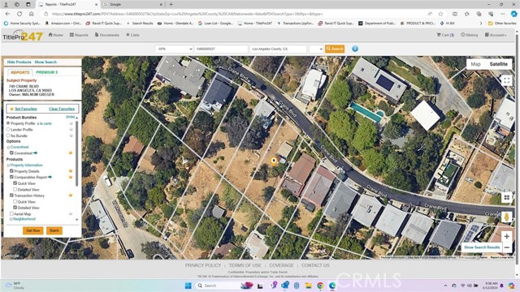Toggle Comparables Report checkbox
520x292 pixels.
click(x=11, y=177)
